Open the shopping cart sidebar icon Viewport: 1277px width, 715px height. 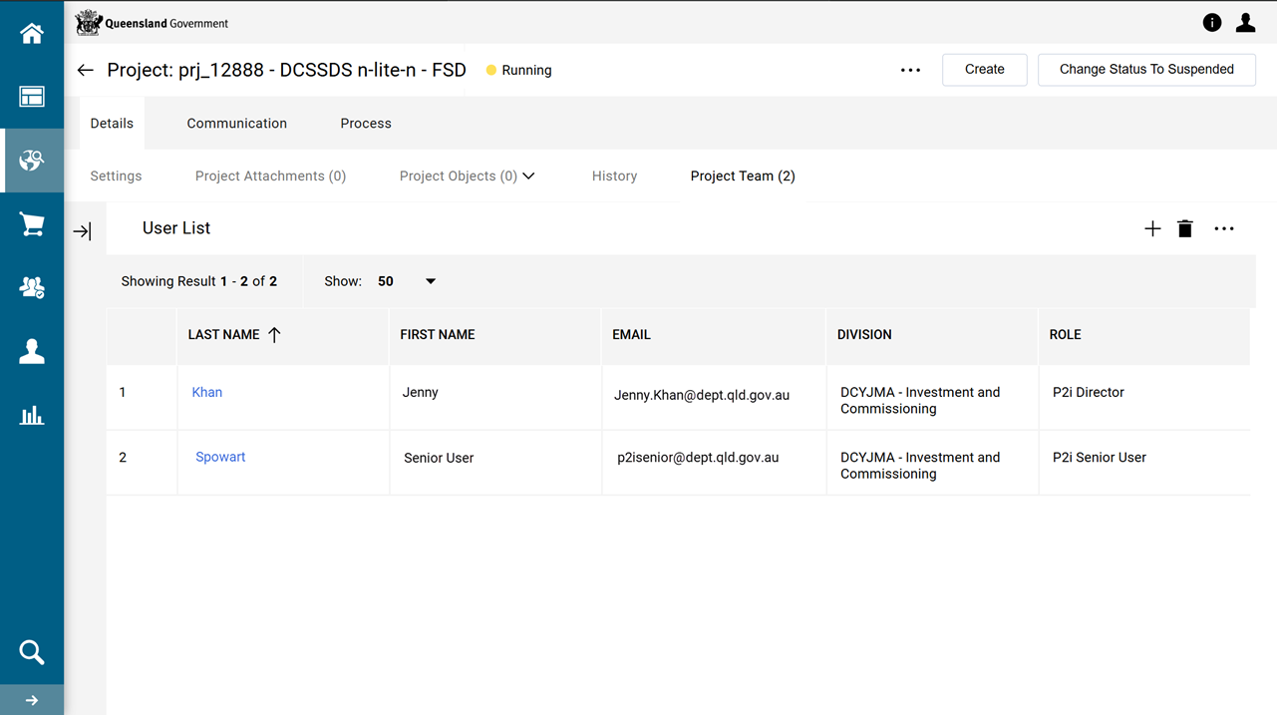tap(32, 224)
